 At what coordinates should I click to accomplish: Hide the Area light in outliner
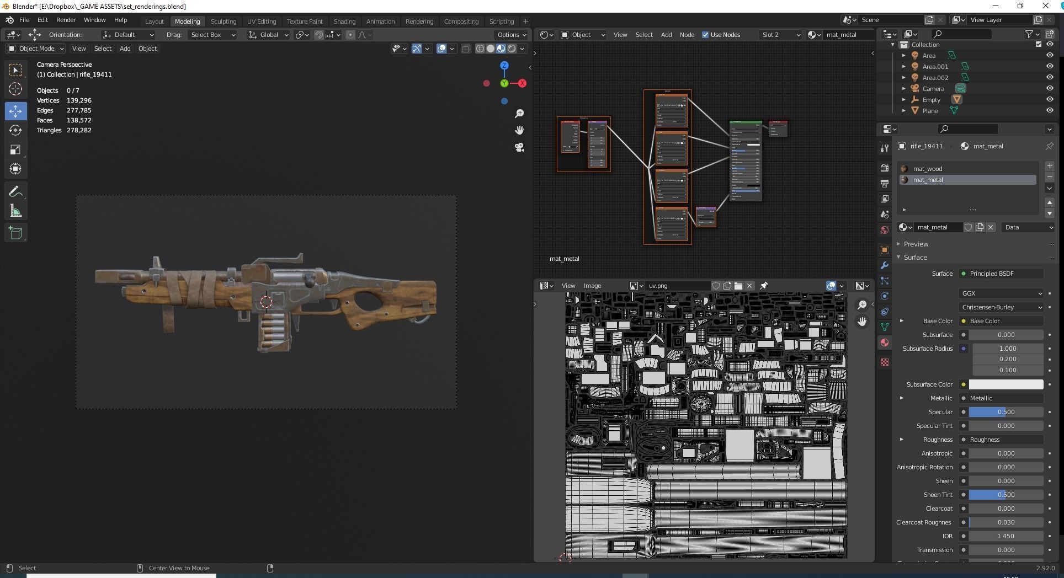click(x=1050, y=55)
